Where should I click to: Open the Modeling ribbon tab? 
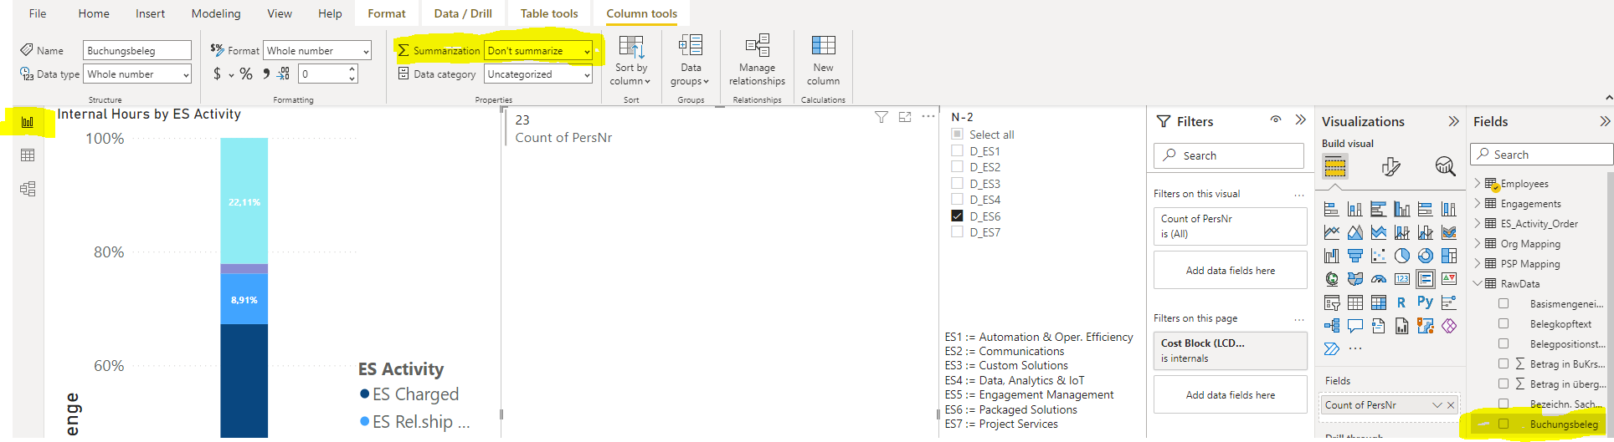point(215,13)
